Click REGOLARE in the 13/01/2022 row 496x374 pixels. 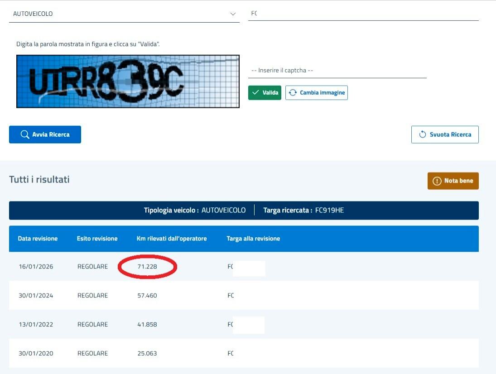[x=93, y=324]
